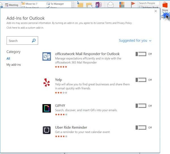
Task: Click the add a custom add-in link
Action: (x=25, y=28)
